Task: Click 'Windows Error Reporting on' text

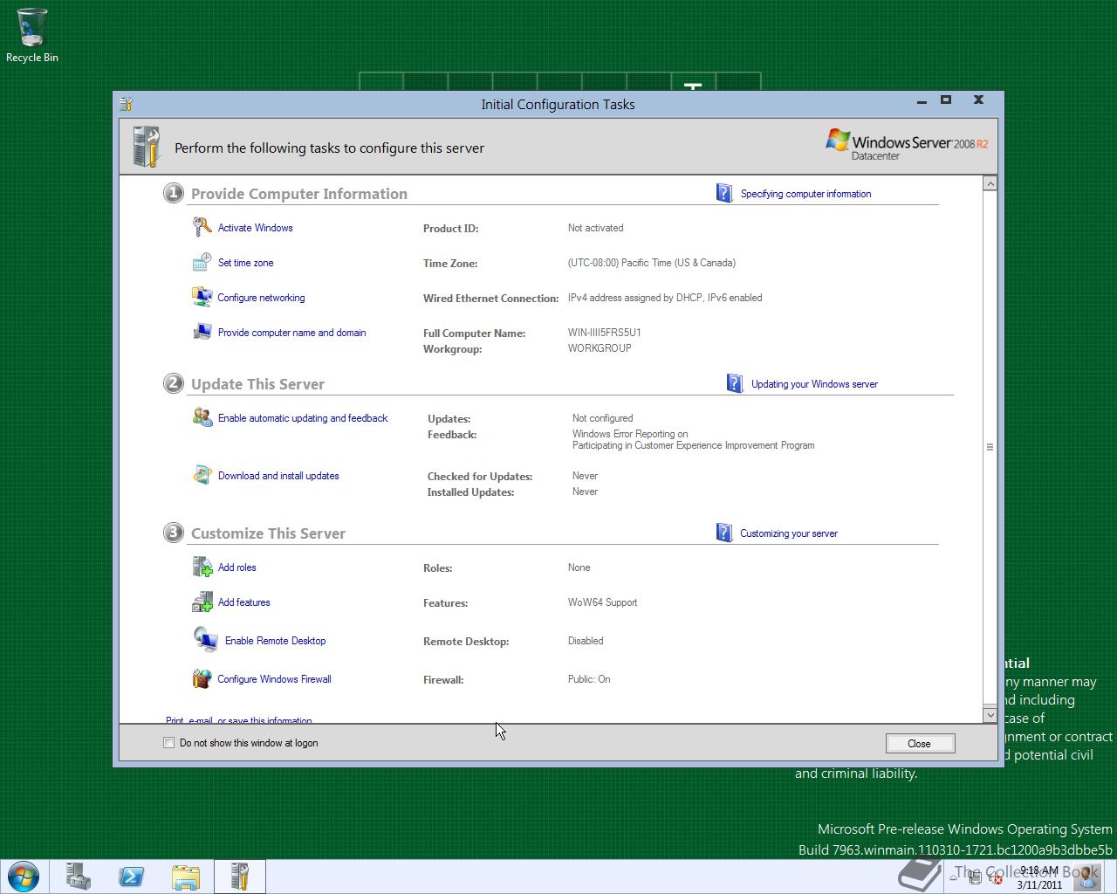Action: [x=630, y=434]
